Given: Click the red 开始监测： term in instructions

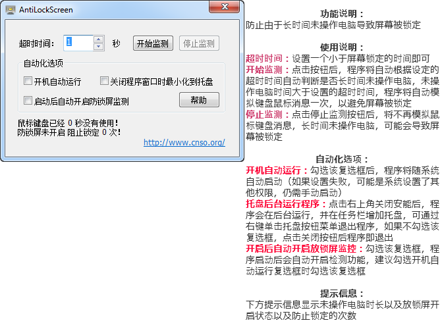Looking at the screenshot, I should coord(268,70).
